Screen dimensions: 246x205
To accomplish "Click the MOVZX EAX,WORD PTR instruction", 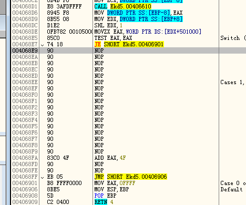I will (148, 32).
